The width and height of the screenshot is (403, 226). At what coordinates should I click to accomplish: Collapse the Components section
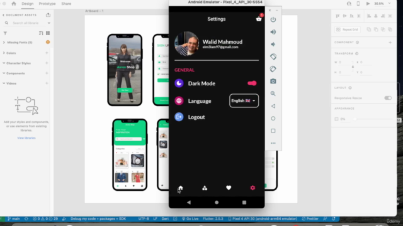[4, 73]
